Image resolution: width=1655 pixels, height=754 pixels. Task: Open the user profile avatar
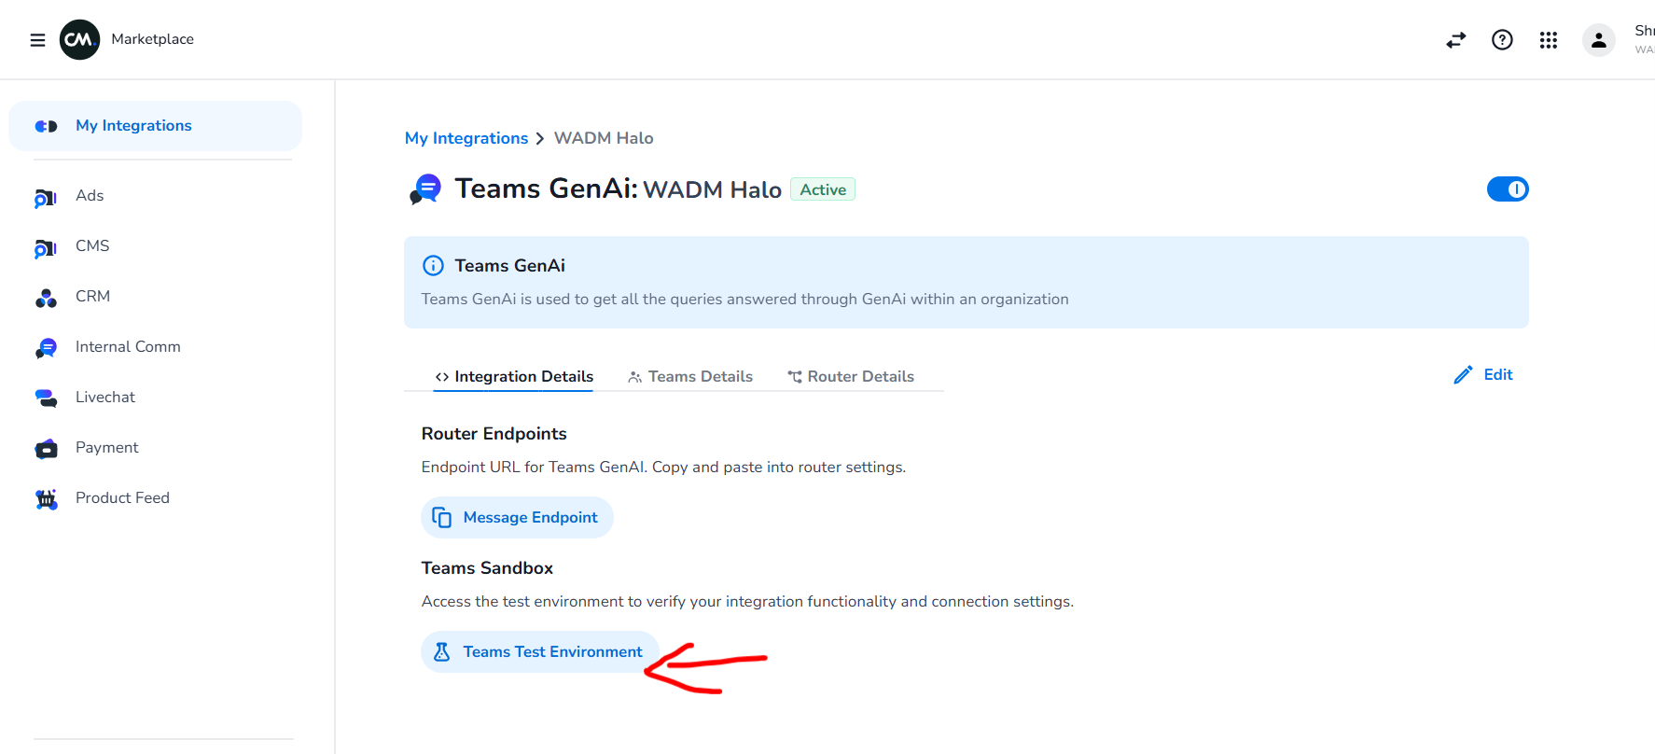pos(1598,40)
